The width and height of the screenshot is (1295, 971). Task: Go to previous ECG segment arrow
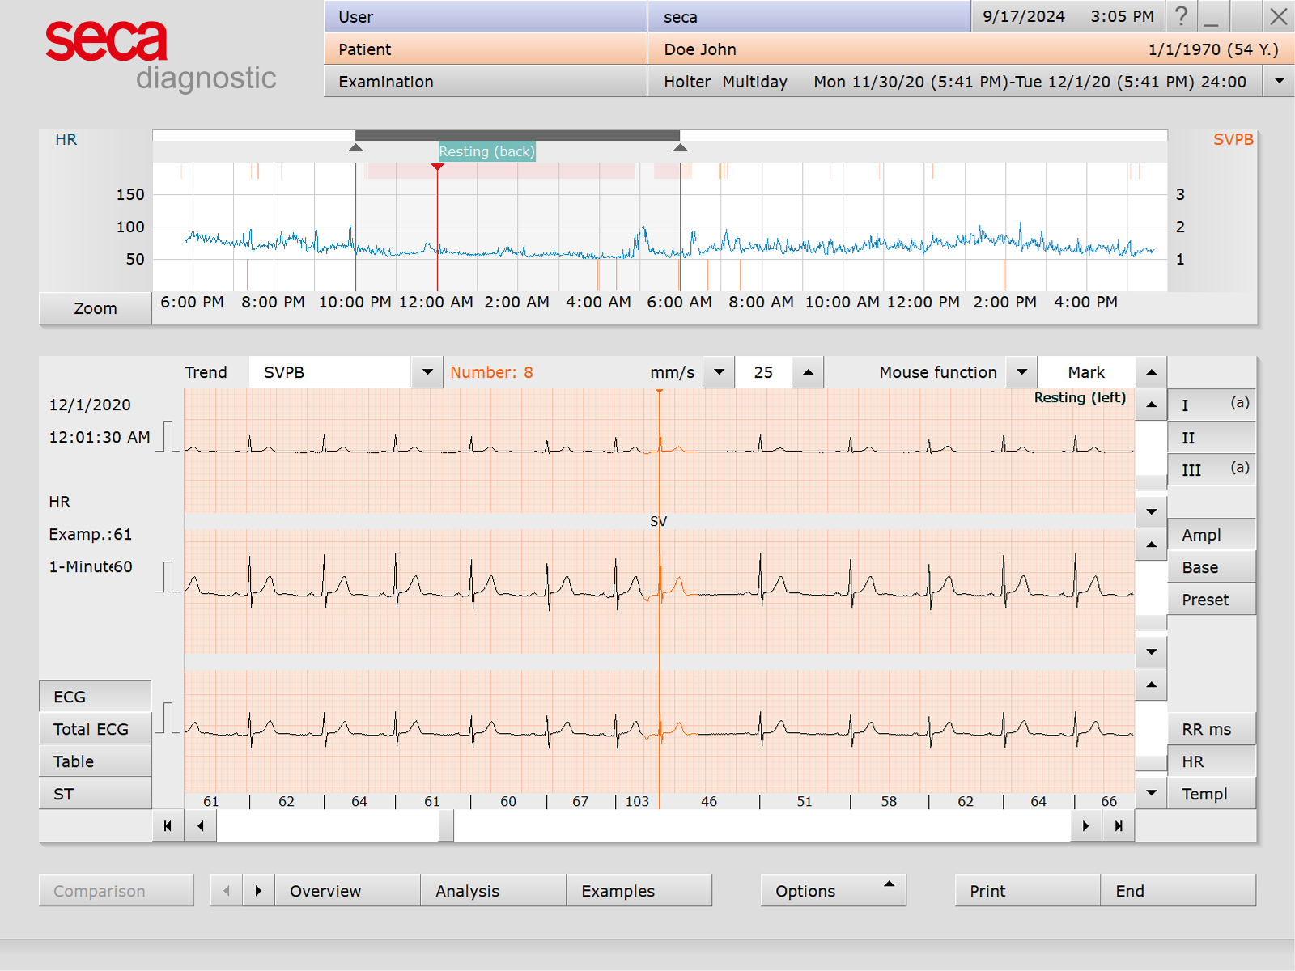point(200,826)
